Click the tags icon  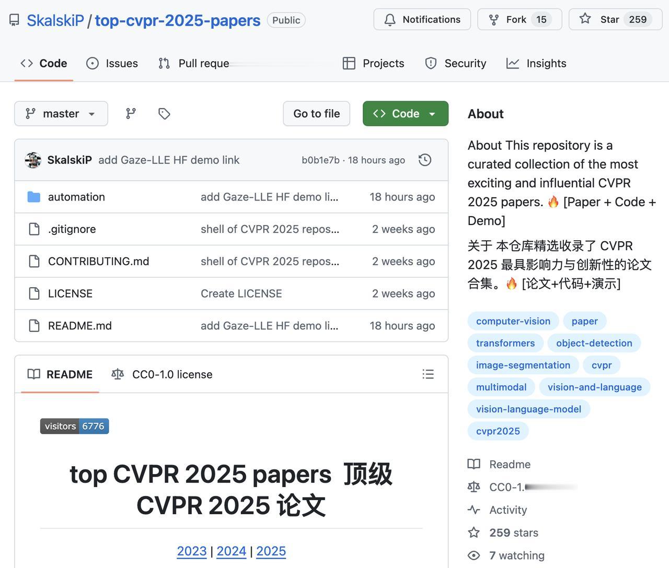[164, 113]
